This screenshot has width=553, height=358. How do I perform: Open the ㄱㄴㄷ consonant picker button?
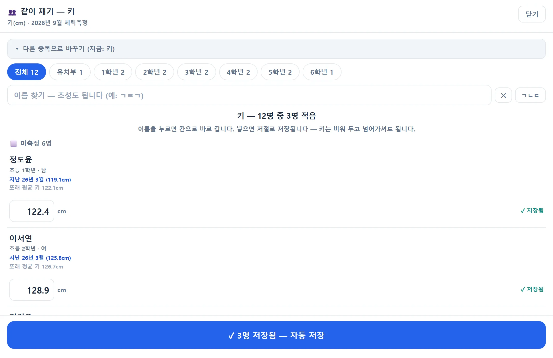(530, 95)
